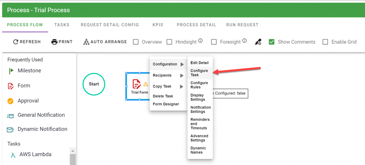This screenshot has width=365, height=165.
Task: Click the sidebar scrollbar up arrow
Action: [x=73, y=151]
